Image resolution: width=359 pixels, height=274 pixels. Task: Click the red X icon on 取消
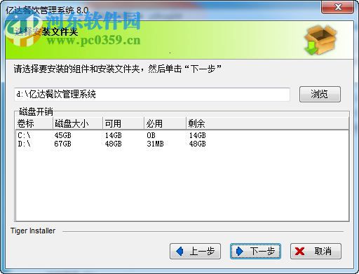pos(299,252)
